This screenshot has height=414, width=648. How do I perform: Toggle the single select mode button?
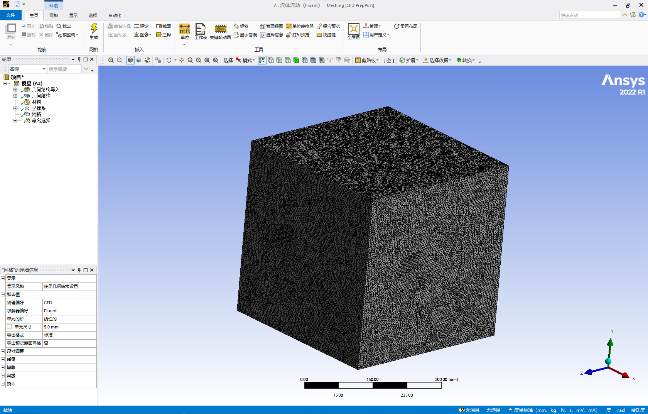click(x=262, y=60)
